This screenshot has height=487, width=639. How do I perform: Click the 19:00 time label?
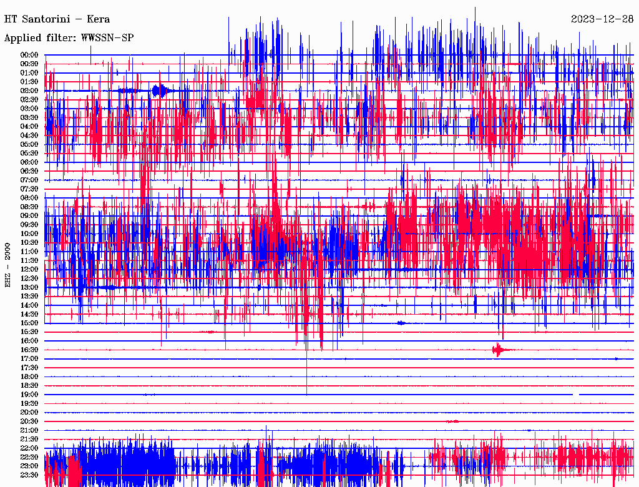pos(29,395)
